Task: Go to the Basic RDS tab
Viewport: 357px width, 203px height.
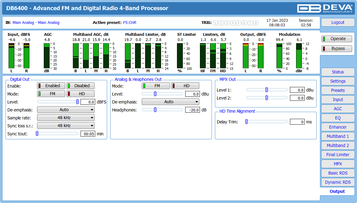Action: [338, 173]
